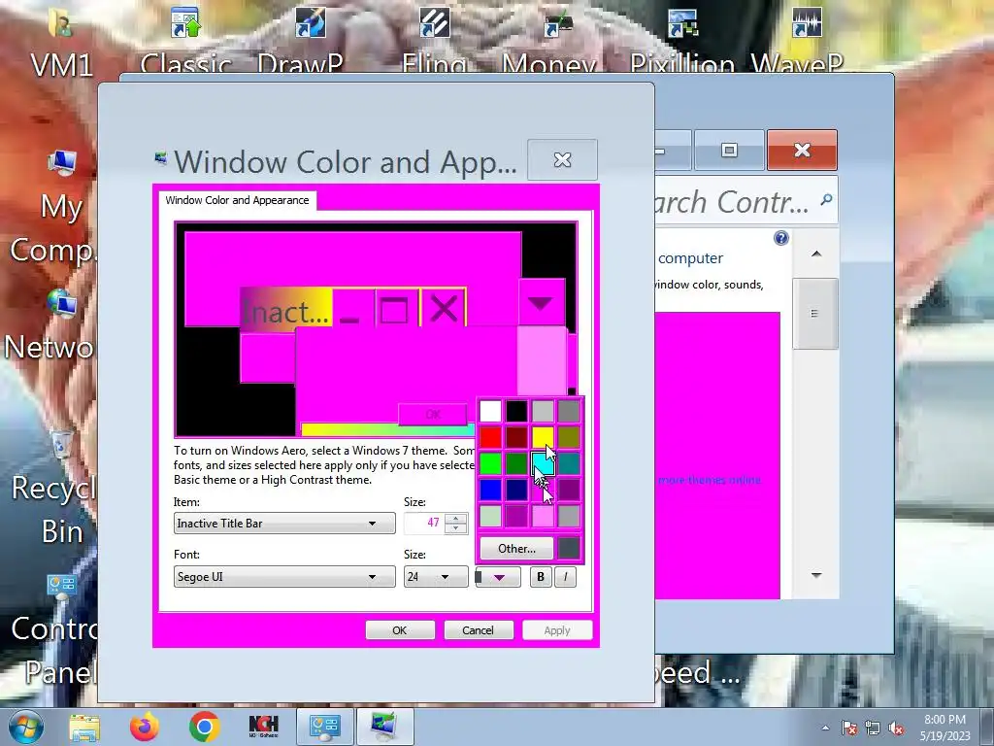Open the Windows Start orb
The height and width of the screenshot is (746, 994).
(26, 727)
